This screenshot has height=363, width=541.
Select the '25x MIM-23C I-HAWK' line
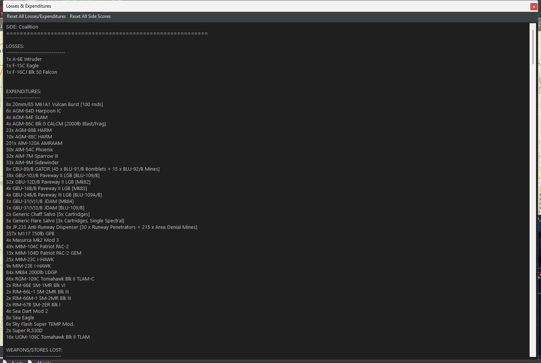click(x=30, y=260)
